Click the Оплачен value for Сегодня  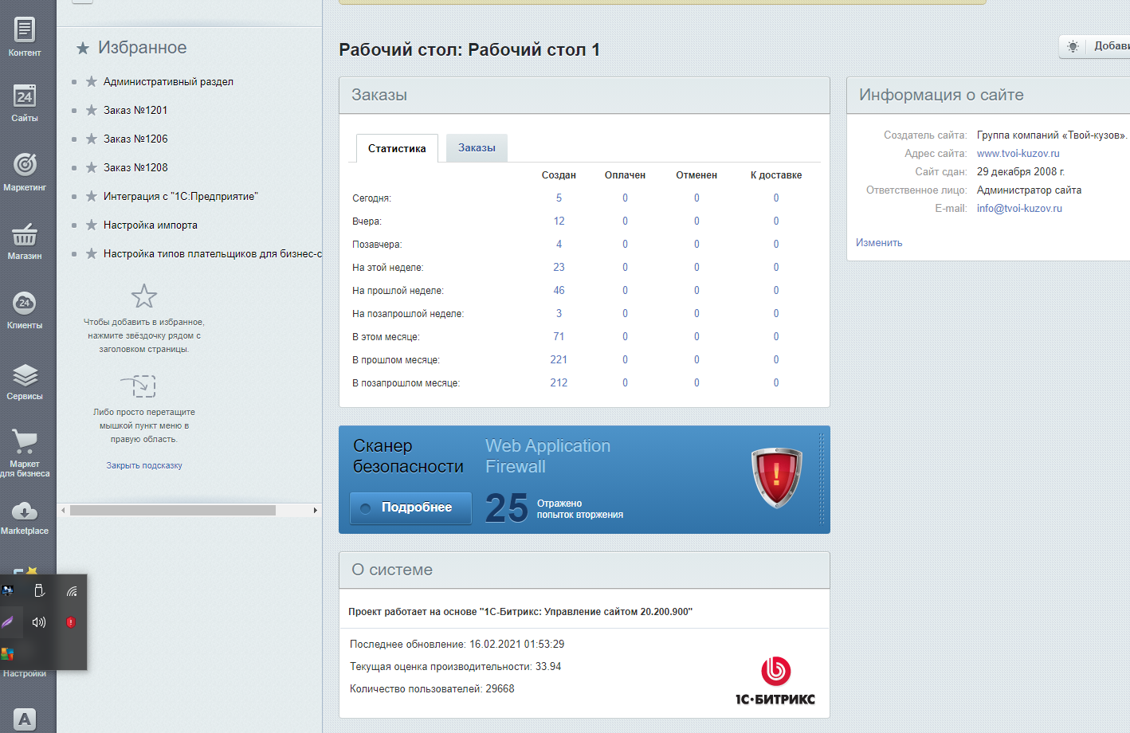pyautogui.click(x=625, y=198)
